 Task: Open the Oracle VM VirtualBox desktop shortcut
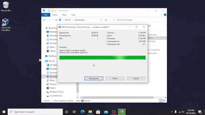click(6, 25)
